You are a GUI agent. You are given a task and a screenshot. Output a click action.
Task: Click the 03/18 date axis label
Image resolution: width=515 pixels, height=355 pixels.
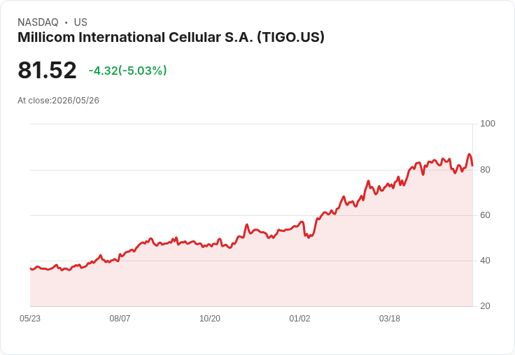(x=390, y=319)
